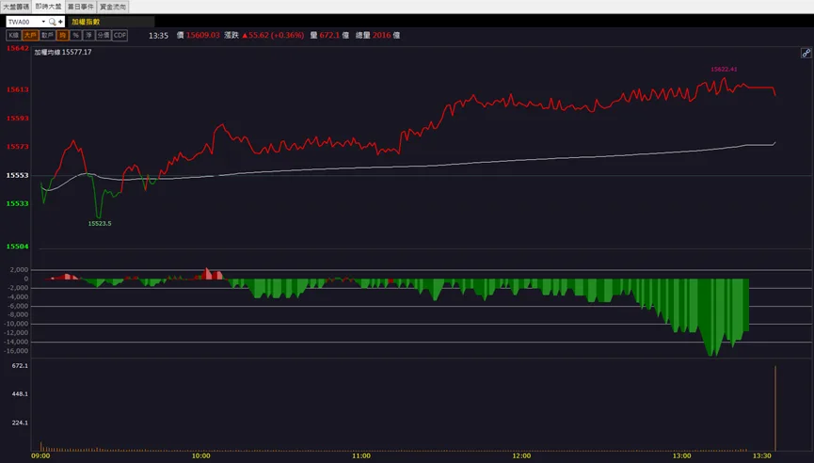
Task: Click the 加權均線 15577.17 label
Action: pos(63,53)
